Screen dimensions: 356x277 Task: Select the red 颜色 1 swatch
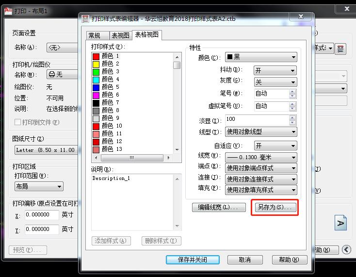96,56
